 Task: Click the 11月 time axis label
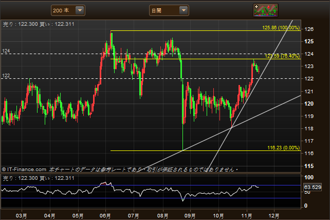pyautogui.click(x=246, y=216)
